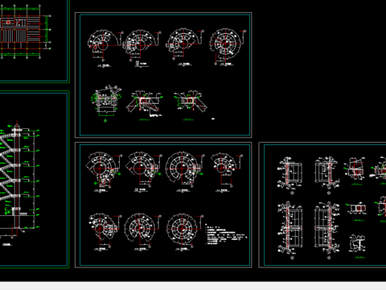
Task: Select second spiral plan in middle sheet top row
Action: [x=144, y=168]
